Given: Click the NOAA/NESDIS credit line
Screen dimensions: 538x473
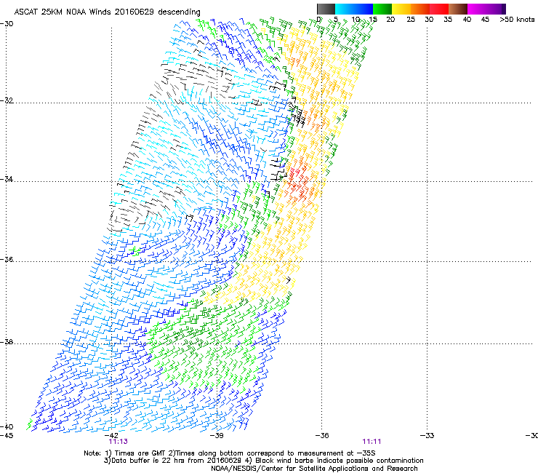Looking at the screenshot, I should coord(314,469).
